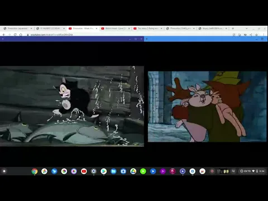Focus the youtube.com address bar
Viewport: 268px width, 201px height.
(128, 35)
